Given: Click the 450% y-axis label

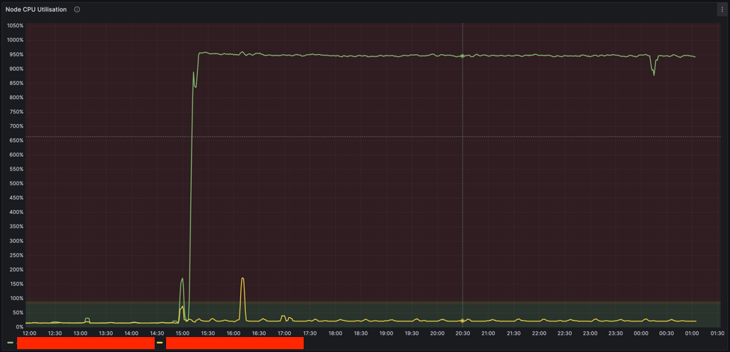Looking at the screenshot, I should coord(16,198).
